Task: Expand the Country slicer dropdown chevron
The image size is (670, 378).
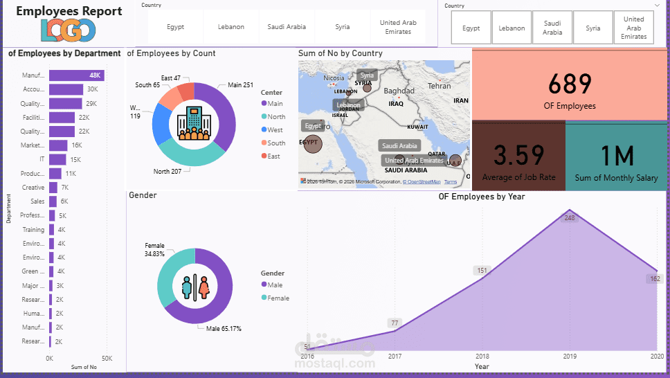Action: (657, 5)
